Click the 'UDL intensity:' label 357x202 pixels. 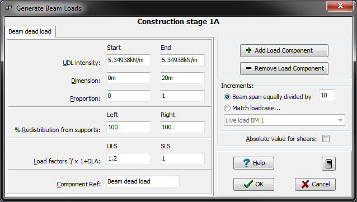tap(82, 63)
